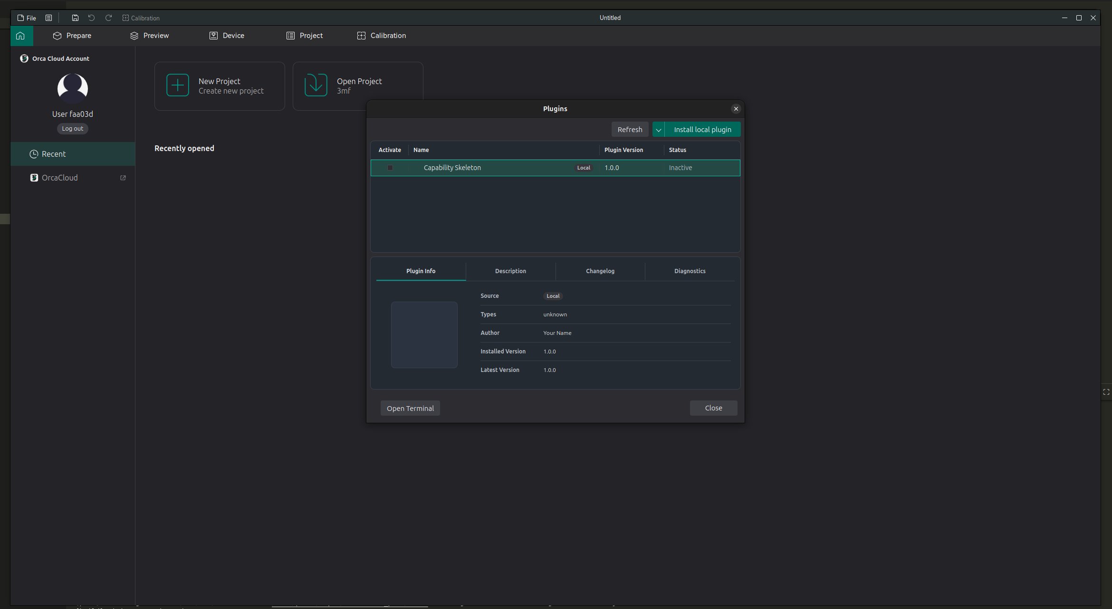Click the Source Local badge

(553, 296)
